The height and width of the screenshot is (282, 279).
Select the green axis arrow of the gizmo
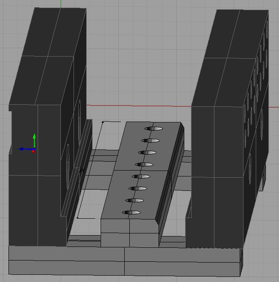(34, 141)
